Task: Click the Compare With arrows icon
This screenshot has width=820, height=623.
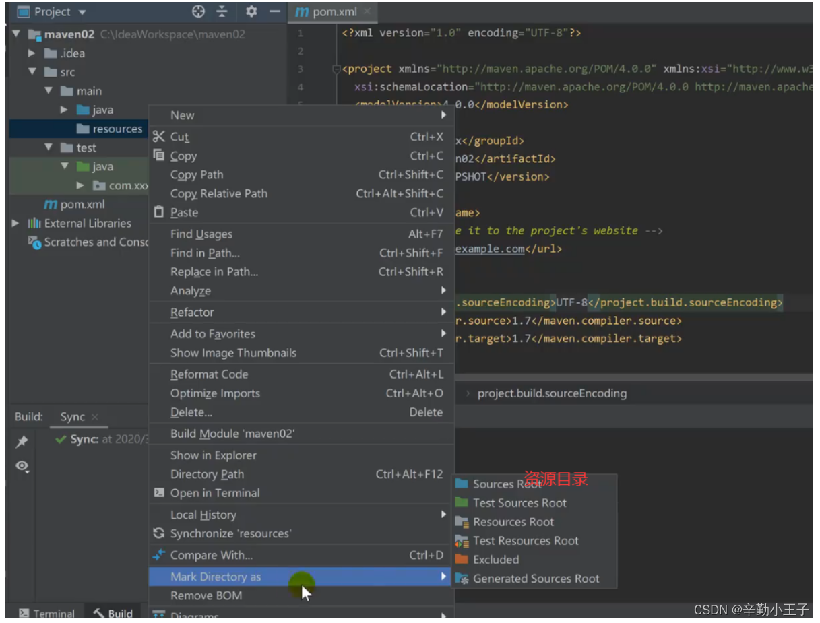Action: (159, 555)
